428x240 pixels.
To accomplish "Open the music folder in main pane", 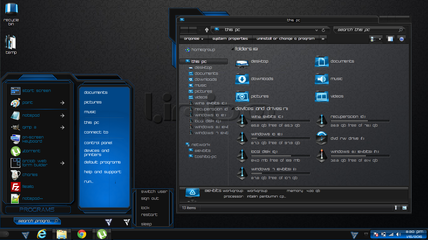I will (x=321, y=79).
